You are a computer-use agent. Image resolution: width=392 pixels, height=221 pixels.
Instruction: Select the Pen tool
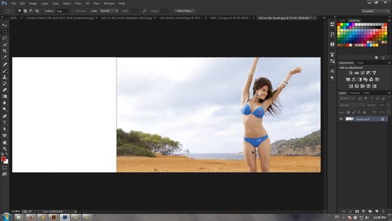(x=4, y=116)
